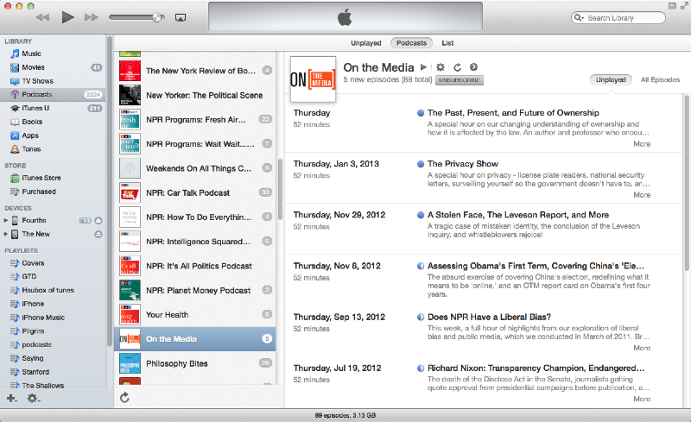Click the fast forward next button

(x=92, y=17)
